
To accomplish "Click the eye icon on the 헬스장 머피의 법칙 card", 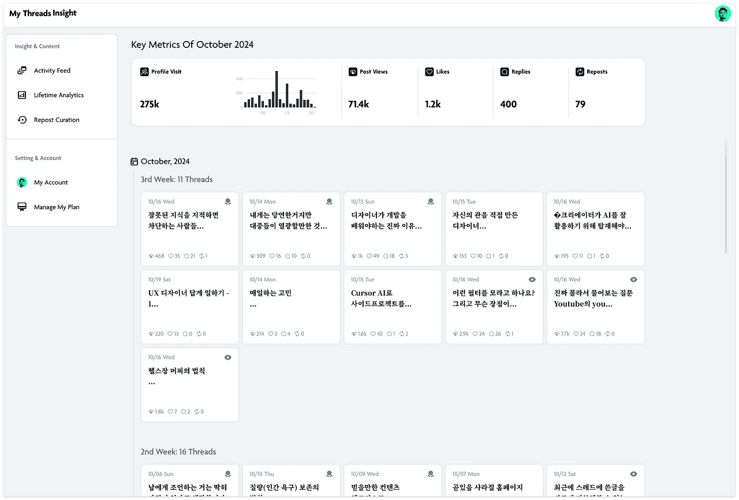I will point(228,357).
